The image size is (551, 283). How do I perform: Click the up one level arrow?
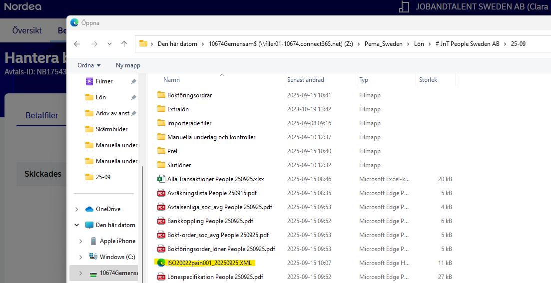[124, 44]
